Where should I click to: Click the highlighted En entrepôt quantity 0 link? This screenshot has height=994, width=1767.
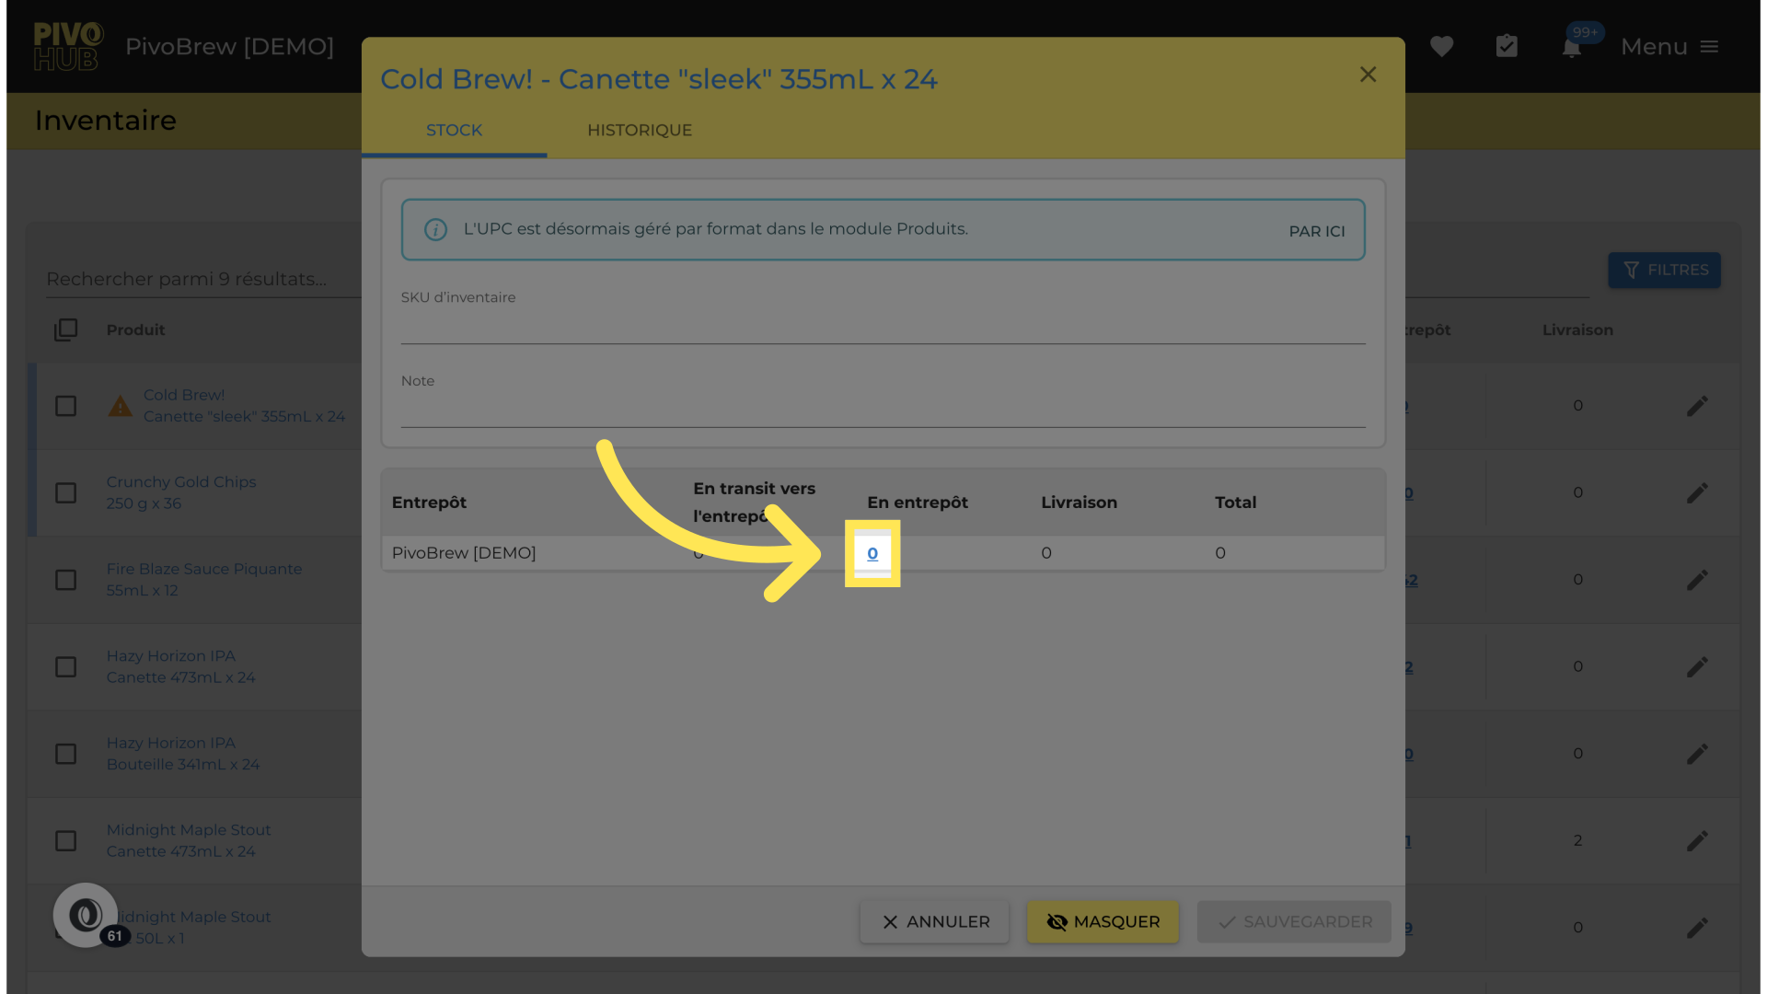tap(872, 553)
